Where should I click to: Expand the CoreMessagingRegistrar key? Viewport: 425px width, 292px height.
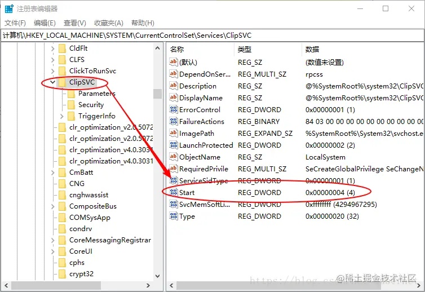click(x=53, y=241)
